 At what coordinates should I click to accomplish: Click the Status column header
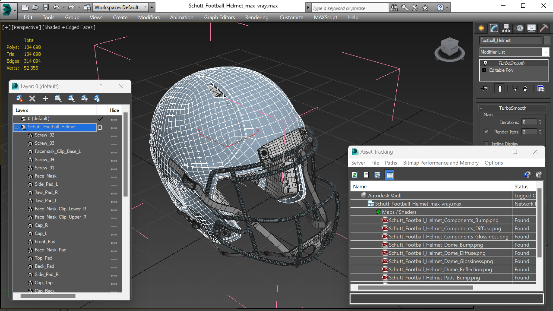[x=524, y=186]
